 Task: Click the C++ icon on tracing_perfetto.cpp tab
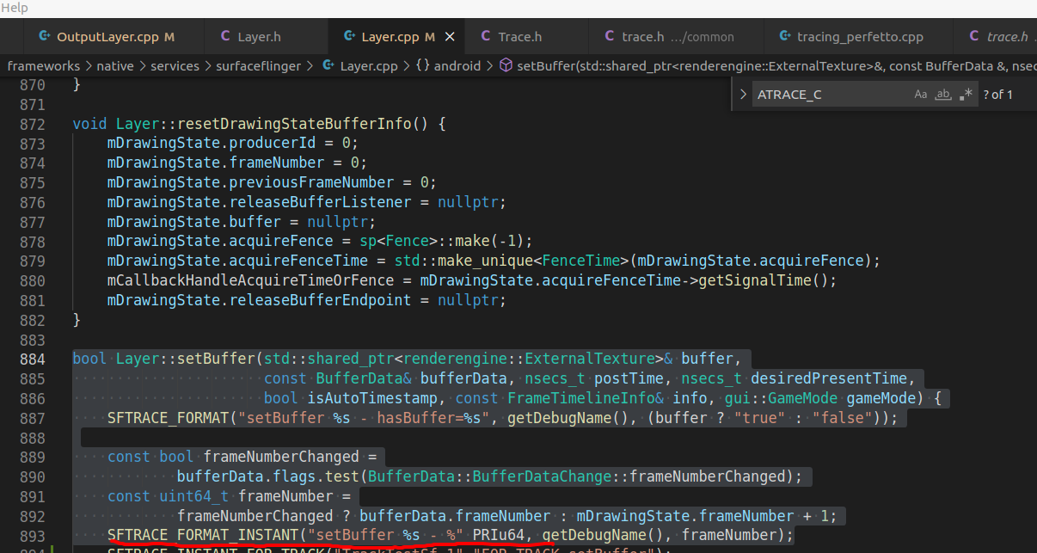pos(784,37)
